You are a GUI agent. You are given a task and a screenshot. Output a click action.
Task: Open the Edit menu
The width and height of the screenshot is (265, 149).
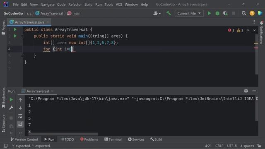pyautogui.click(x=24, y=5)
